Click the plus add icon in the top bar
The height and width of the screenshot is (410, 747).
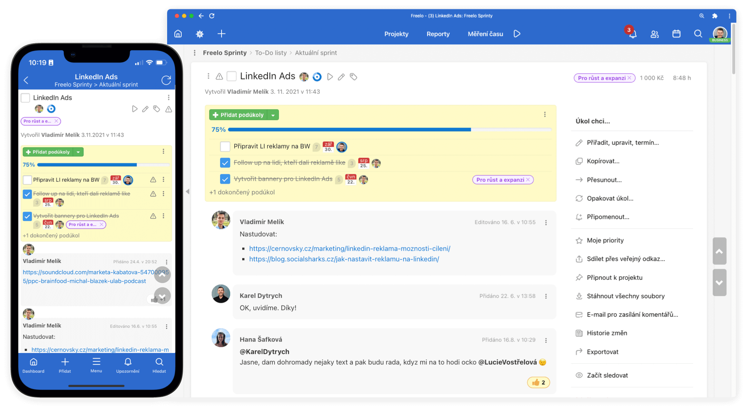pyautogui.click(x=221, y=34)
